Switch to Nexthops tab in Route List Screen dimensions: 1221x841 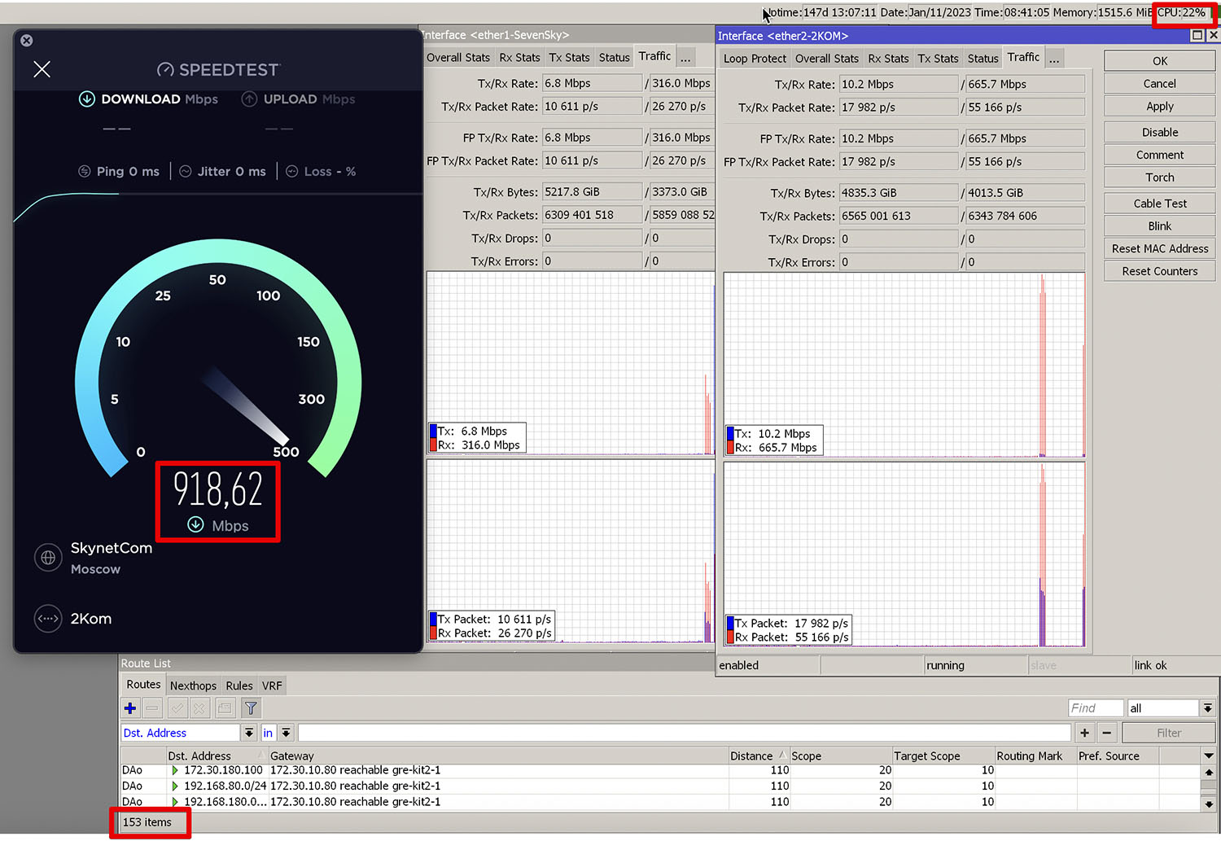pyautogui.click(x=193, y=686)
